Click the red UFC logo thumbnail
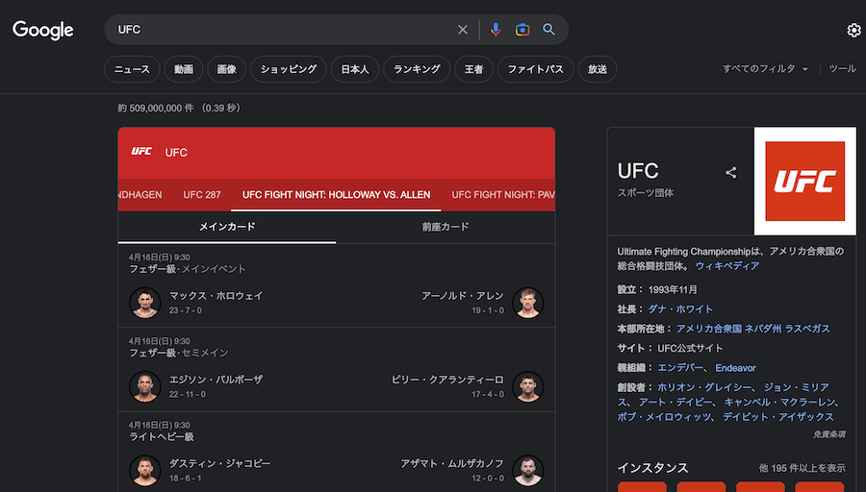Image resolution: width=866 pixels, height=492 pixels. (x=804, y=181)
